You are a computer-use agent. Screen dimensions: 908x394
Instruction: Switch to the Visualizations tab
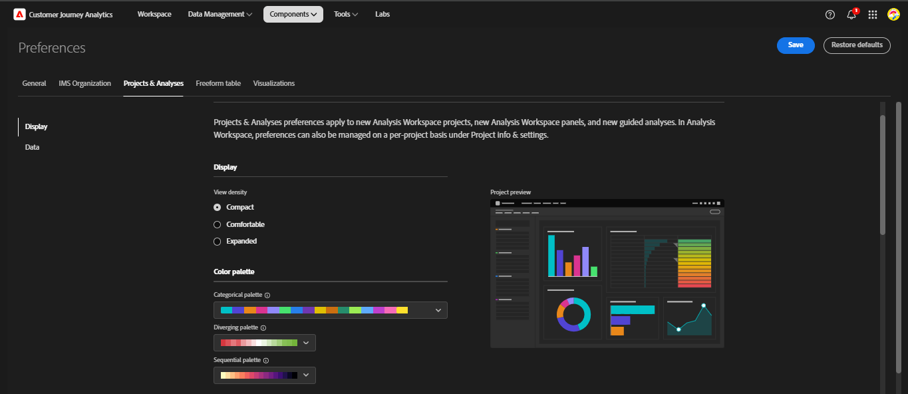click(x=273, y=83)
